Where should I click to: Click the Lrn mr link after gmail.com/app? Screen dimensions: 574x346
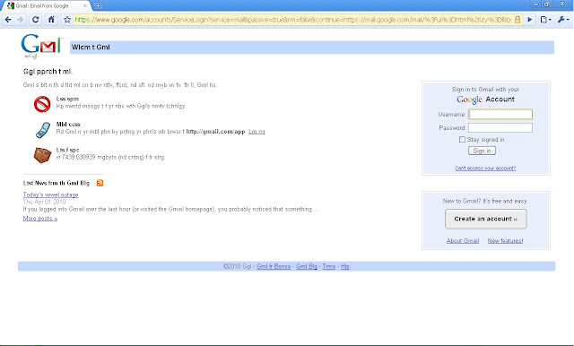point(257,132)
